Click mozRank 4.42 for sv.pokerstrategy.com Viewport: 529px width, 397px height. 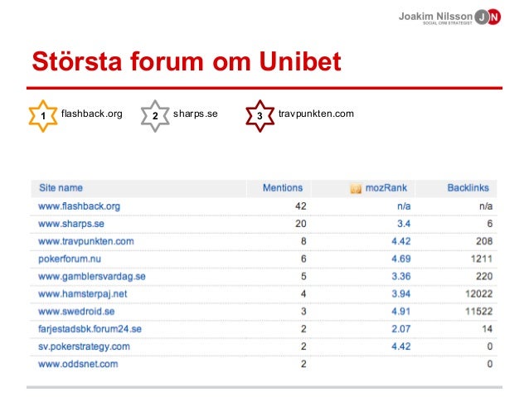click(x=400, y=346)
